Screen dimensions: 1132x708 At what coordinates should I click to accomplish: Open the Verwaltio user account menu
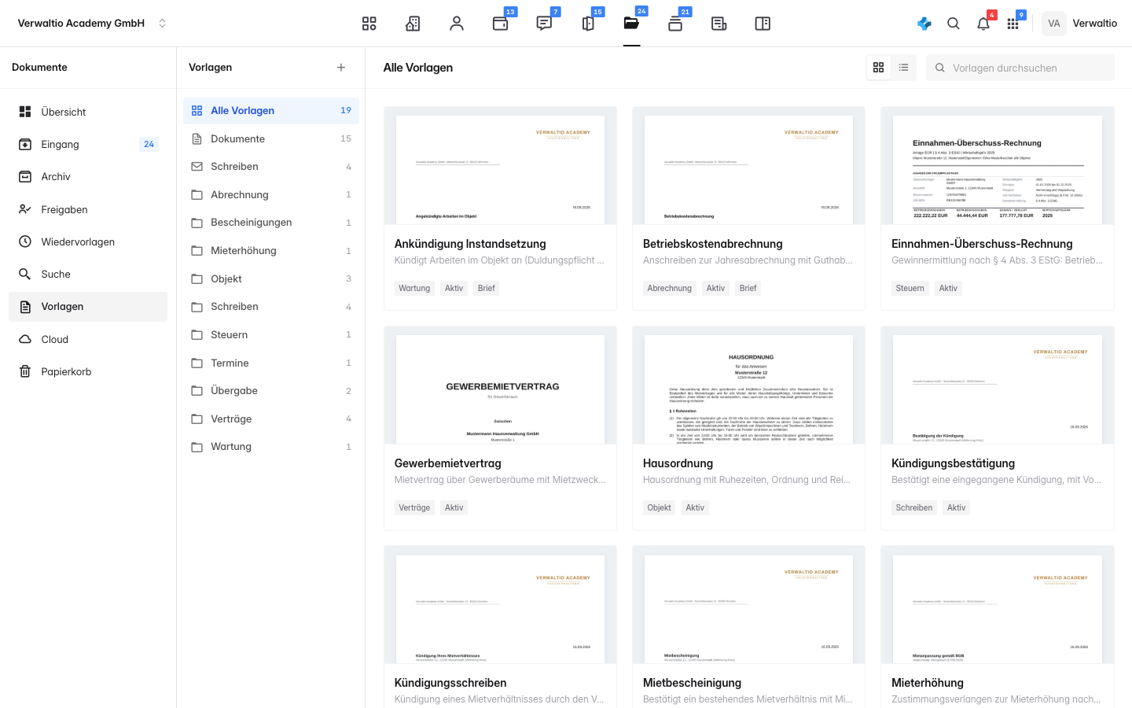(1079, 24)
